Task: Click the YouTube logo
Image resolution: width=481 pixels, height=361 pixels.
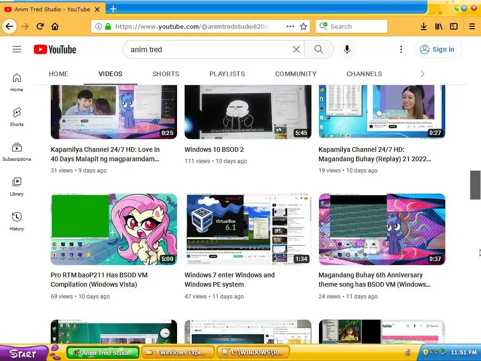Action: pyautogui.click(x=55, y=49)
